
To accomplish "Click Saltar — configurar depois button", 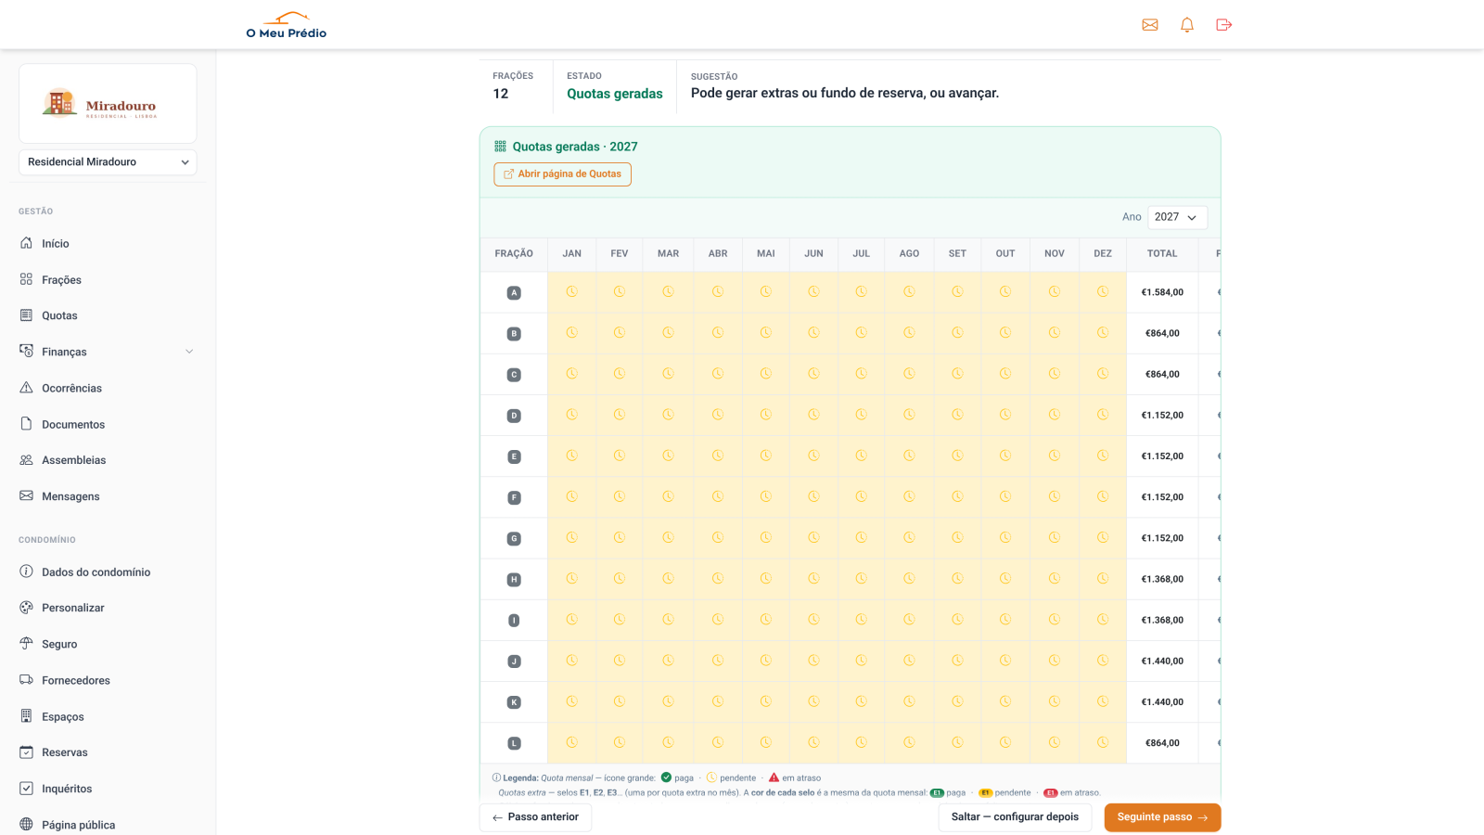I will click(x=1015, y=817).
